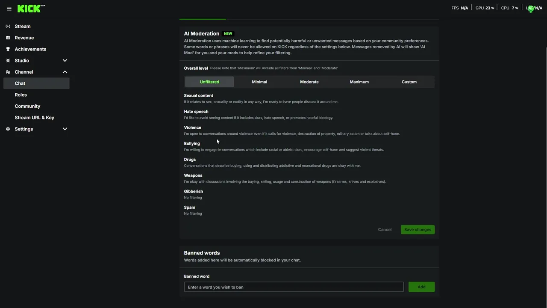Open the hamburger menu icon
Screen dimensions: 547x308
(x=9, y=9)
